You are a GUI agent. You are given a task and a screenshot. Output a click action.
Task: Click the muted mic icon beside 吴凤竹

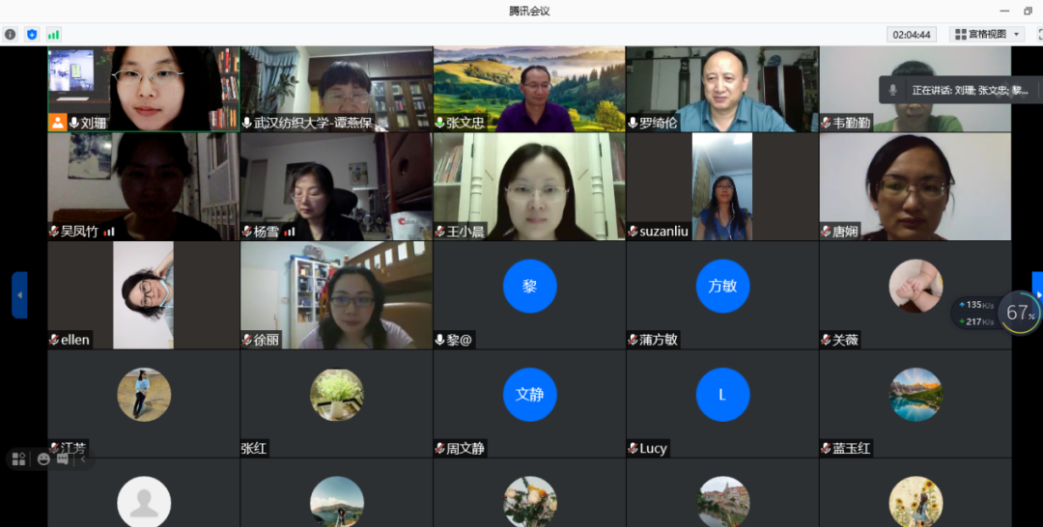(54, 232)
